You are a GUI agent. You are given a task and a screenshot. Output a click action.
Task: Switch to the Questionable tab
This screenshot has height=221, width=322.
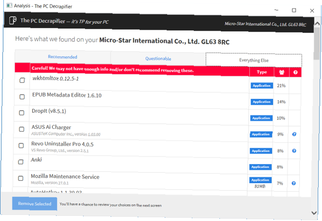[158, 58]
